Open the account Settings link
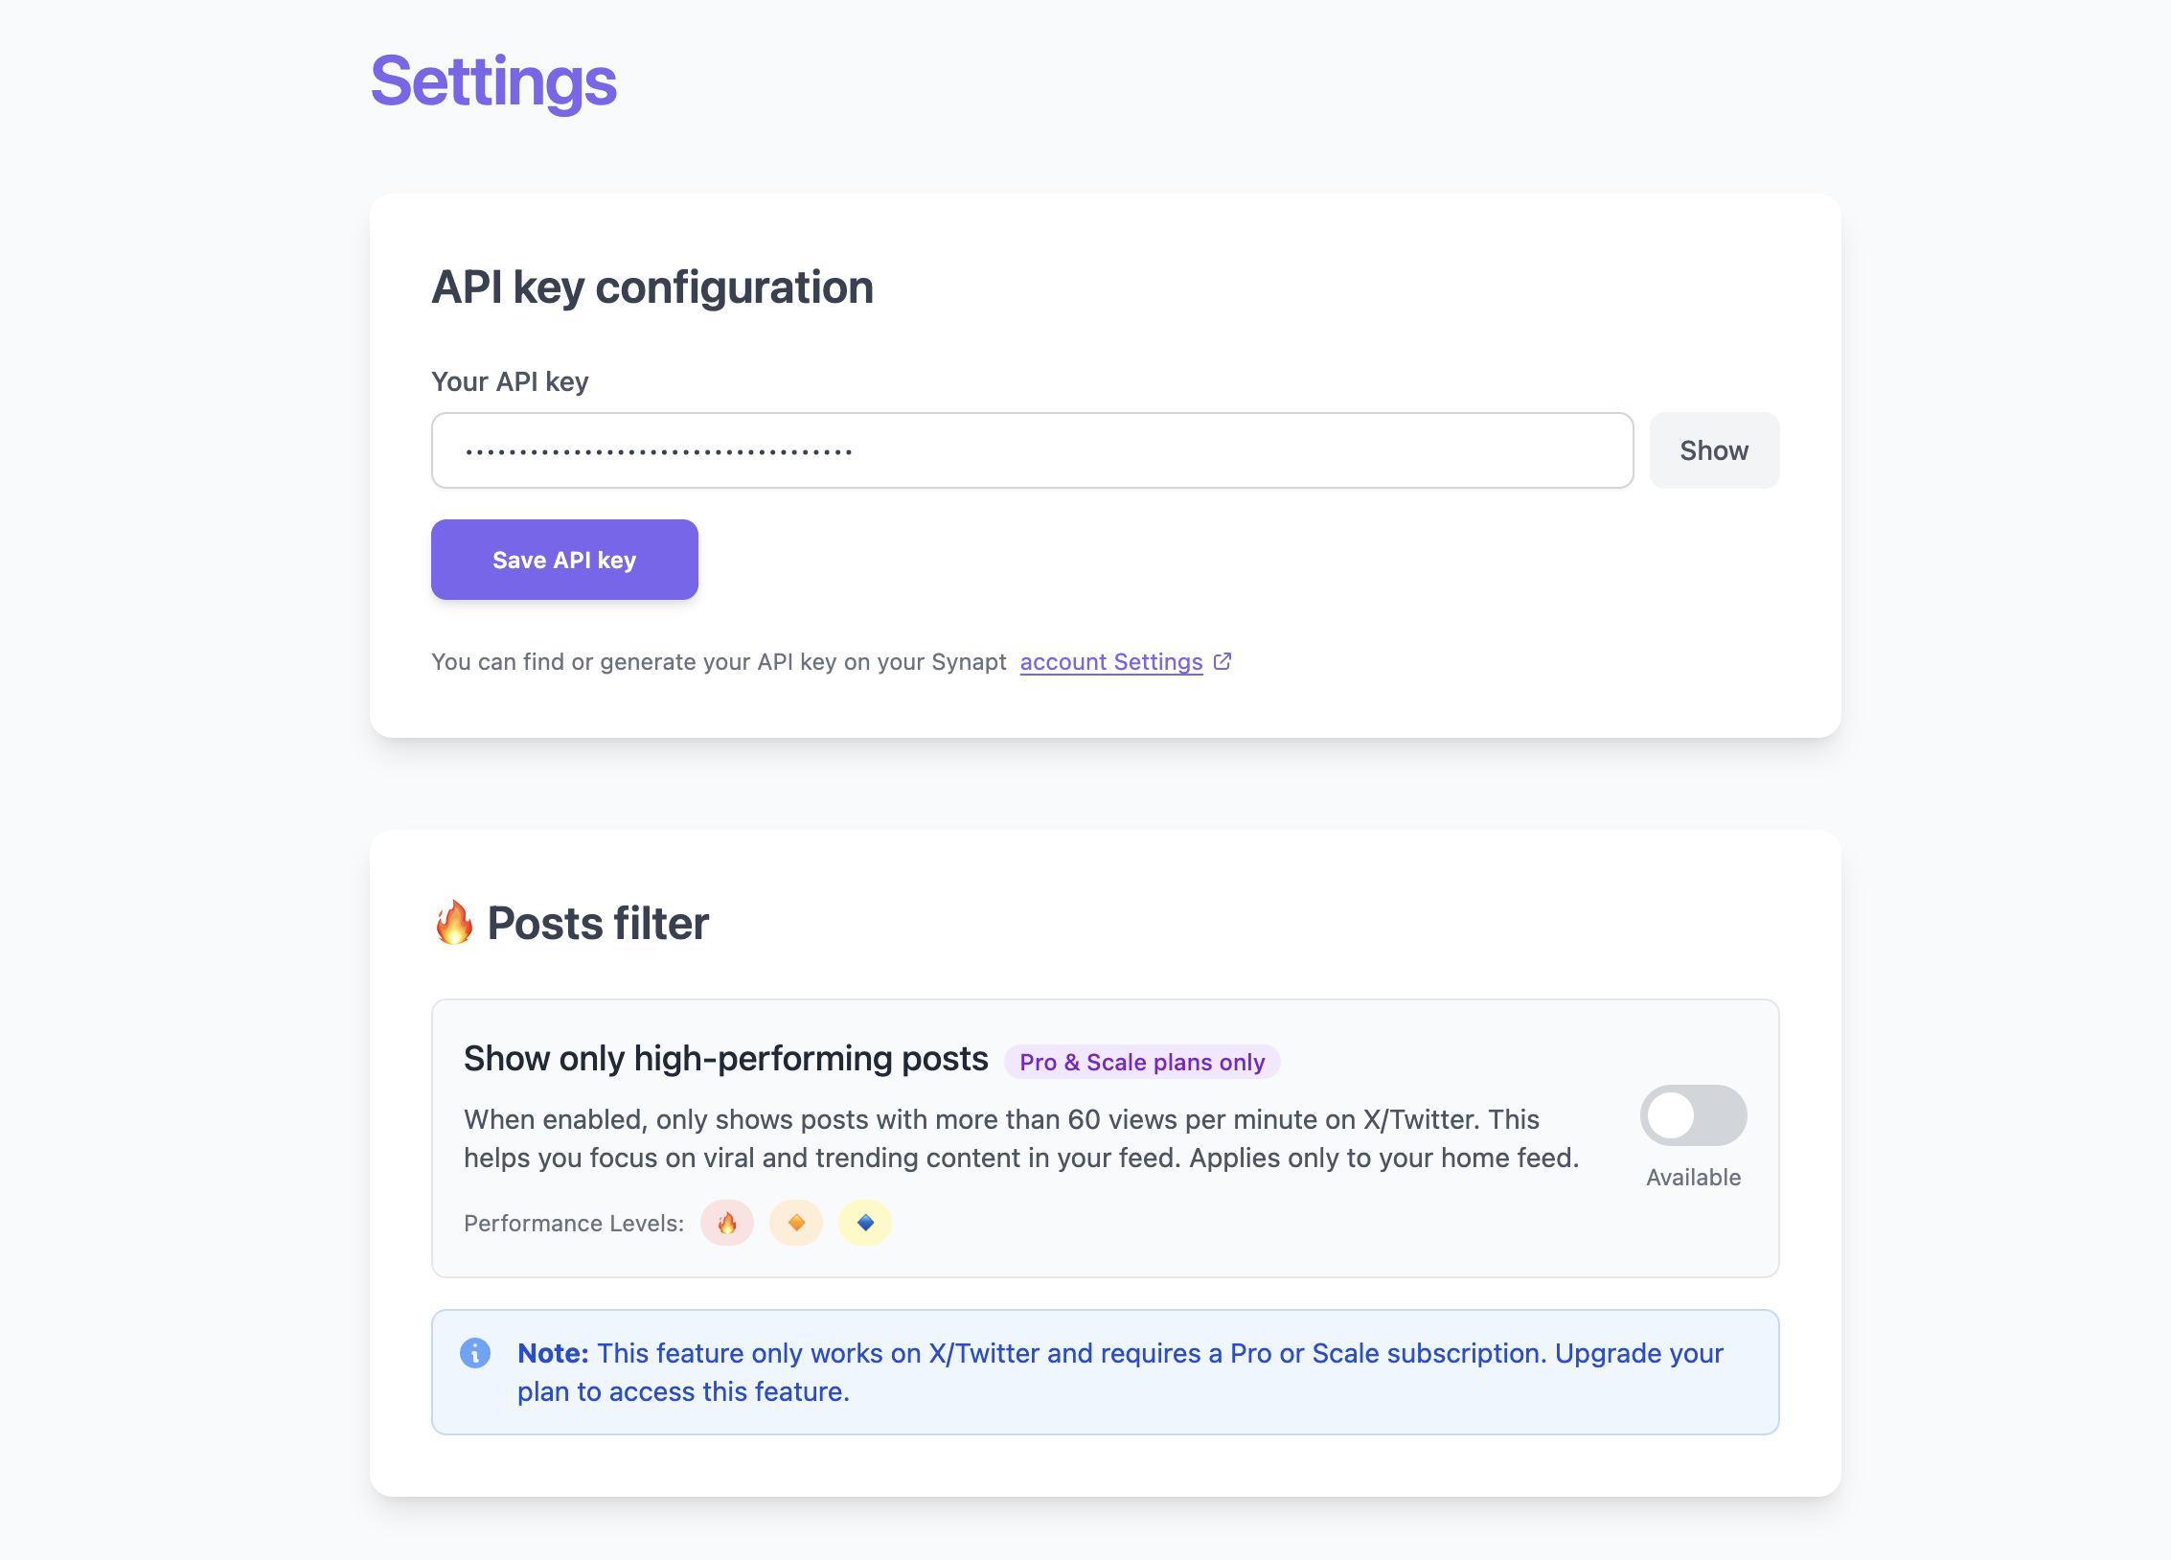The width and height of the screenshot is (2171, 1560). (x=1110, y=662)
